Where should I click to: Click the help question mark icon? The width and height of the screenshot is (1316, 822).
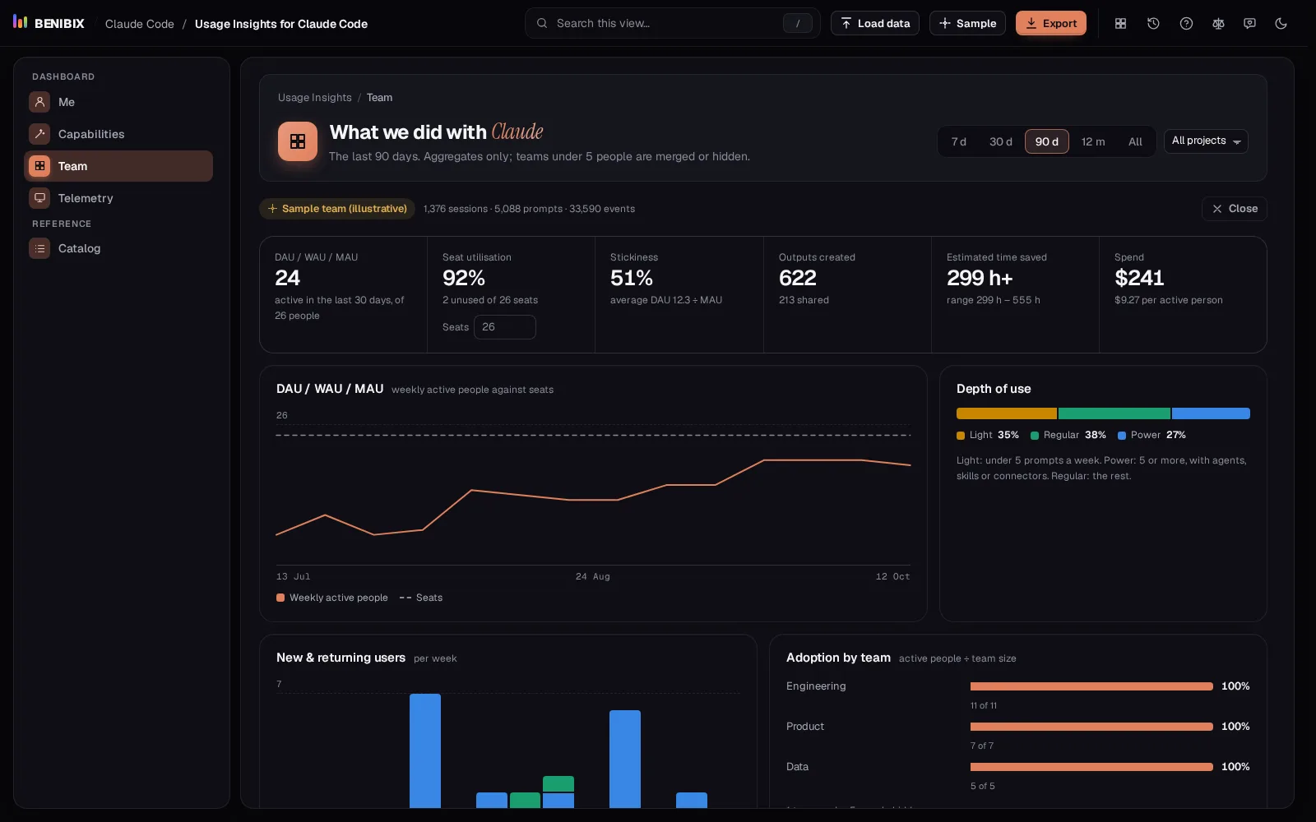click(x=1186, y=24)
